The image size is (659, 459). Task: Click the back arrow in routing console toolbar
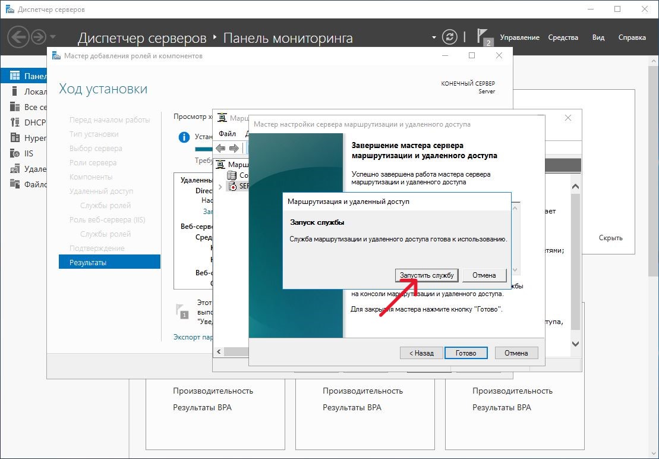coord(220,148)
